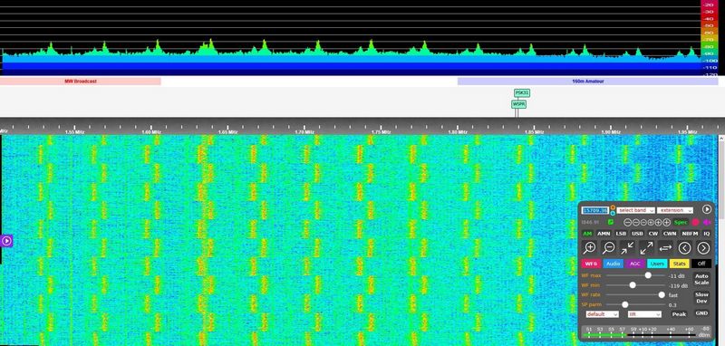Open the AGC tab
The width and height of the screenshot is (725, 346).
click(x=635, y=264)
